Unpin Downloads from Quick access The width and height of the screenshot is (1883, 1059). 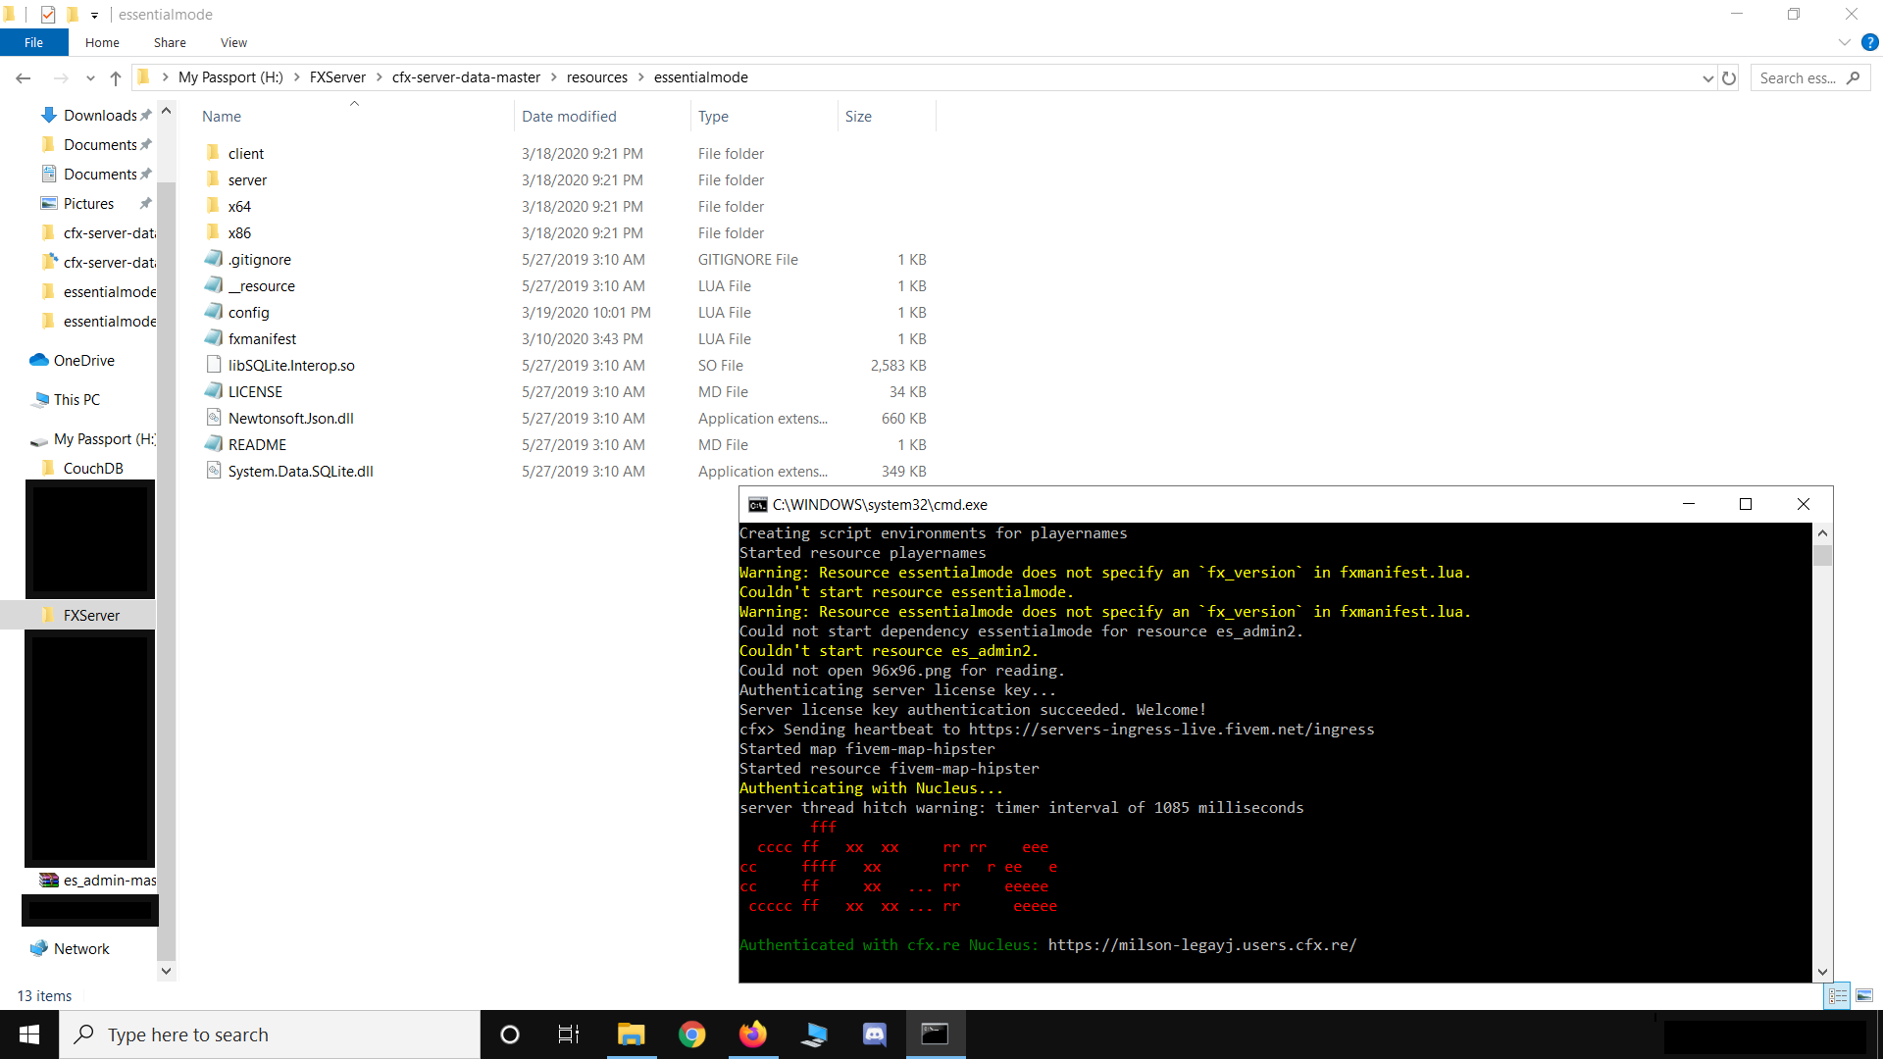[146, 115]
